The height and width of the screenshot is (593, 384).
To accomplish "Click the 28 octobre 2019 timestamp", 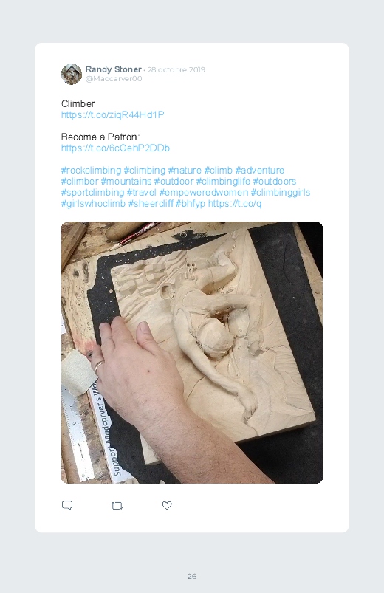I will tap(176, 69).
